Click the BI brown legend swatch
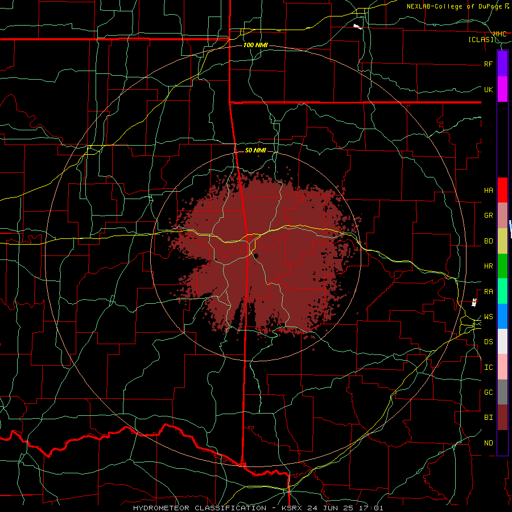 (x=502, y=418)
